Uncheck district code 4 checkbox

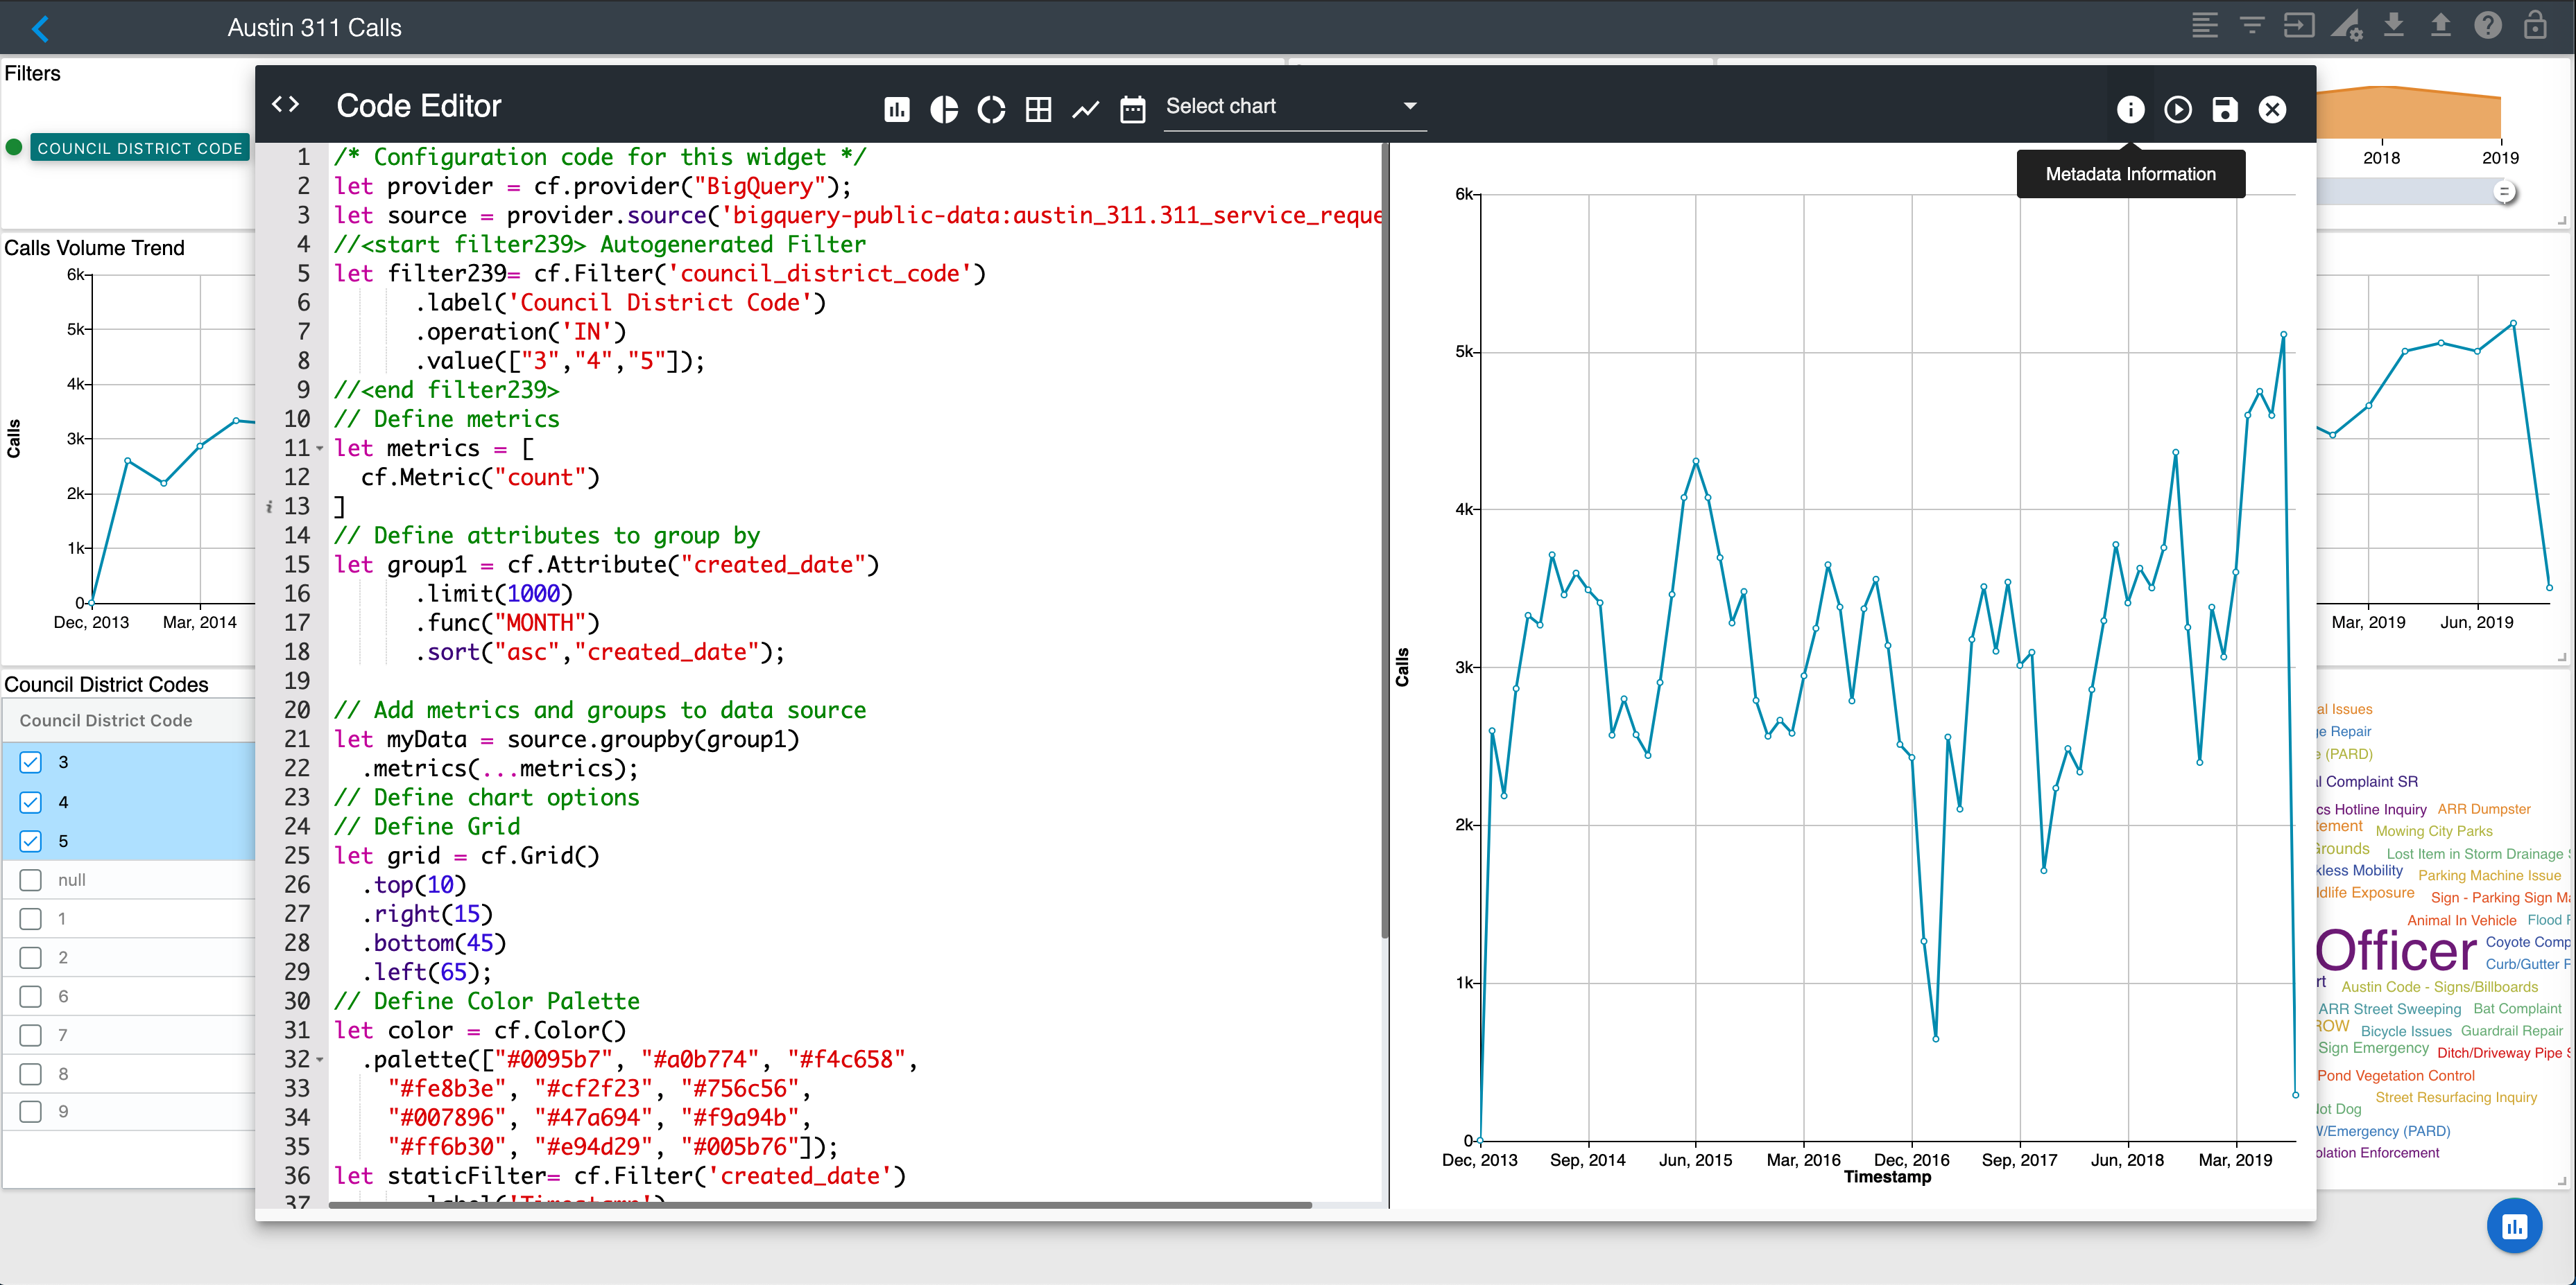(31, 801)
